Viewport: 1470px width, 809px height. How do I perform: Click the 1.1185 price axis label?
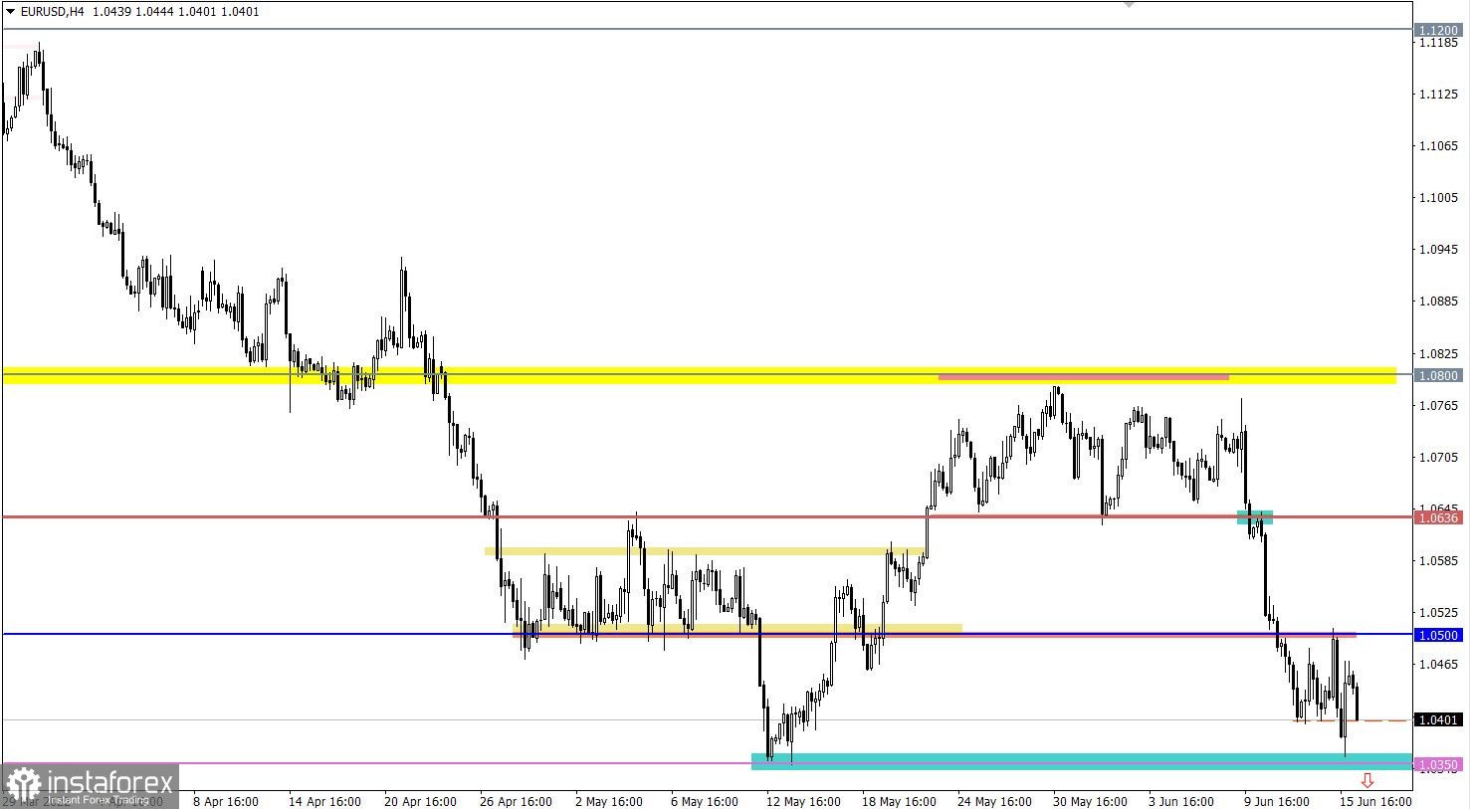[x=1440, y=43]
